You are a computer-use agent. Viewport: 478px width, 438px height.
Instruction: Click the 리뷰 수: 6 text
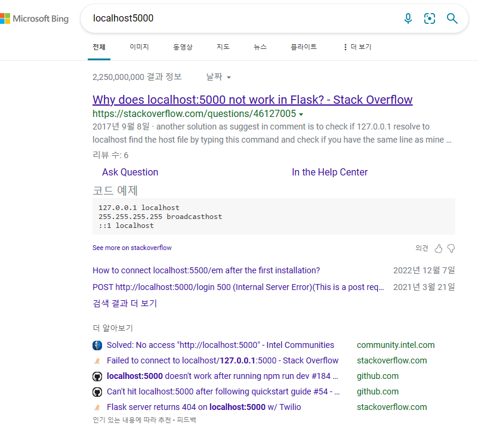point(110,155)
